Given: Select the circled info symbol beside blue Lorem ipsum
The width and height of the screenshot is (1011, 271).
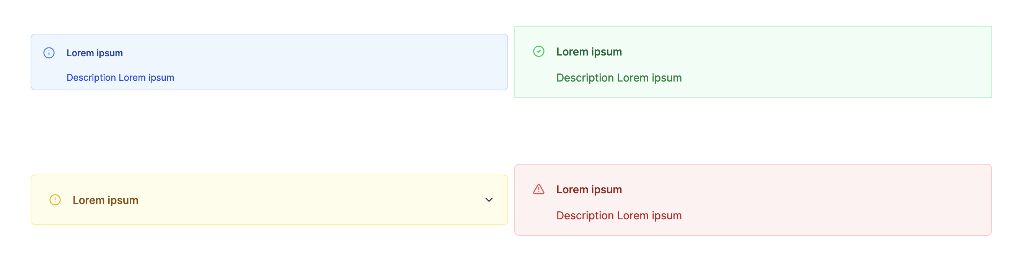Looking at the screenshot, I should [48, 52].
